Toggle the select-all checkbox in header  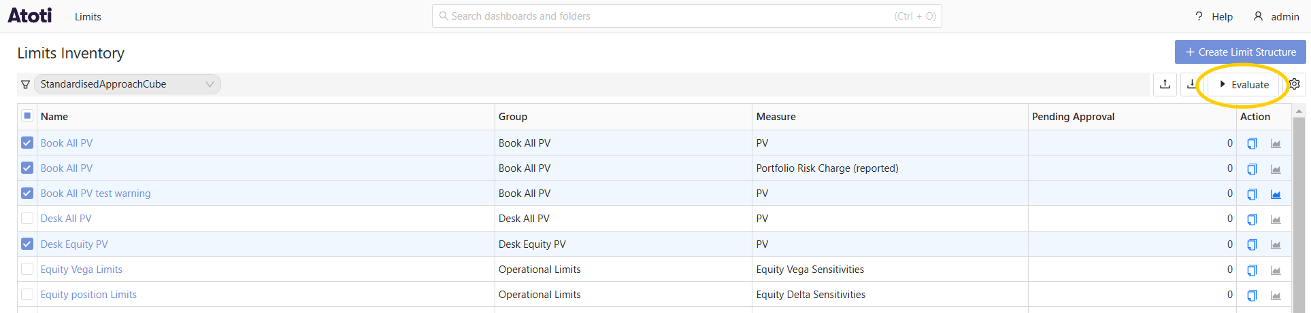coord(27,116)
